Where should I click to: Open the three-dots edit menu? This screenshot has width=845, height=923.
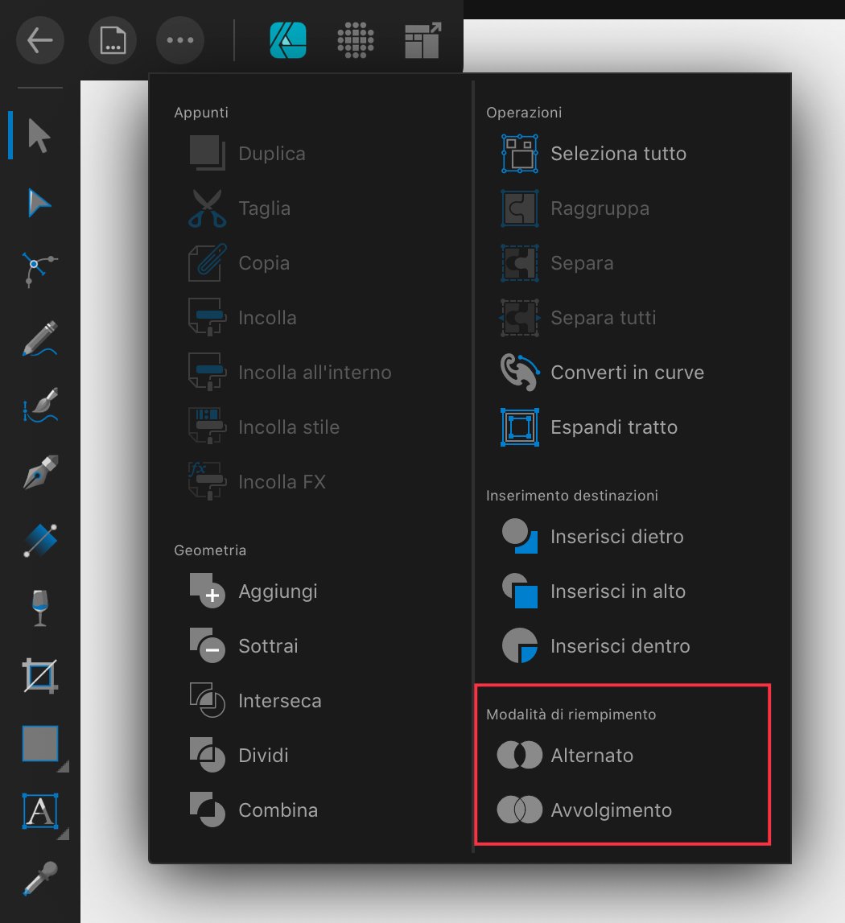click(x=180, y=40)
